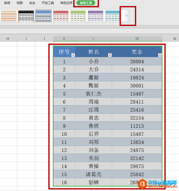Open the 姓名 filter dropdown
Viewport: 179px width, 191px height.
(110, 55)
